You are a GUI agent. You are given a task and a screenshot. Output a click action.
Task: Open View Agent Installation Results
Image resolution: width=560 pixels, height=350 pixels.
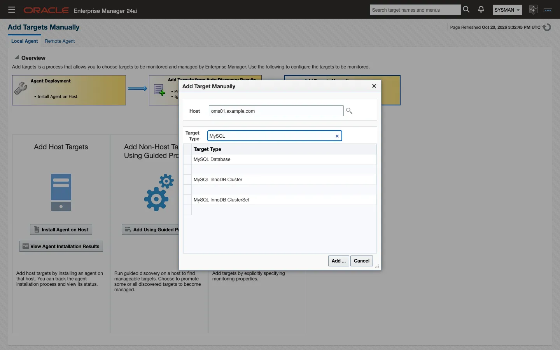coord(61,246)
